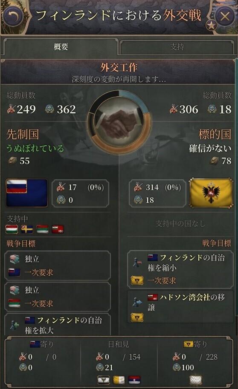The height and width of the screenshot is (389, 238).
Task: Click the white flag under Russia 寄り
Action: pos(195,380)
